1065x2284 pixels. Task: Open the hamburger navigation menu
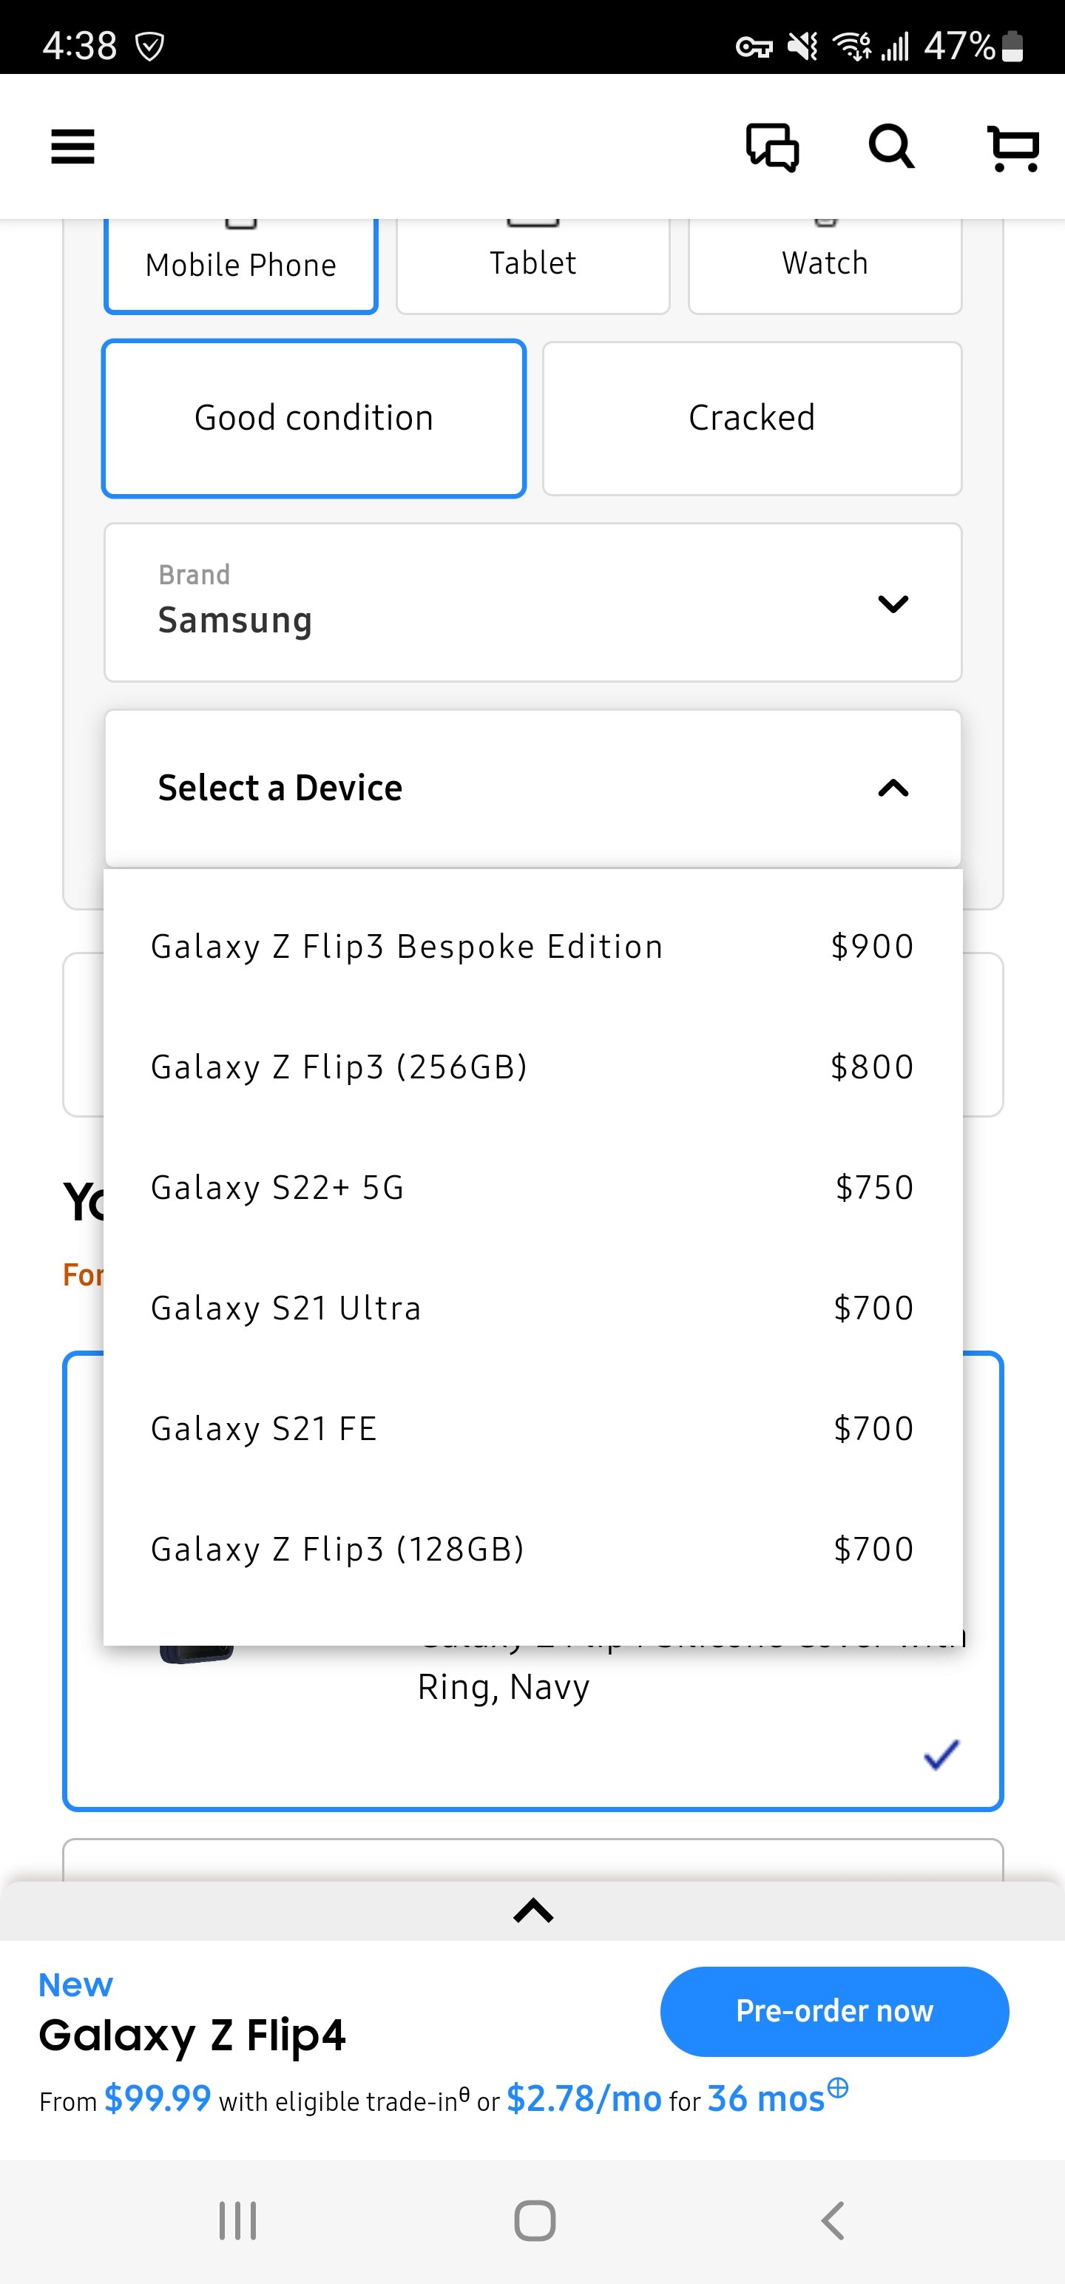point(72,146)
